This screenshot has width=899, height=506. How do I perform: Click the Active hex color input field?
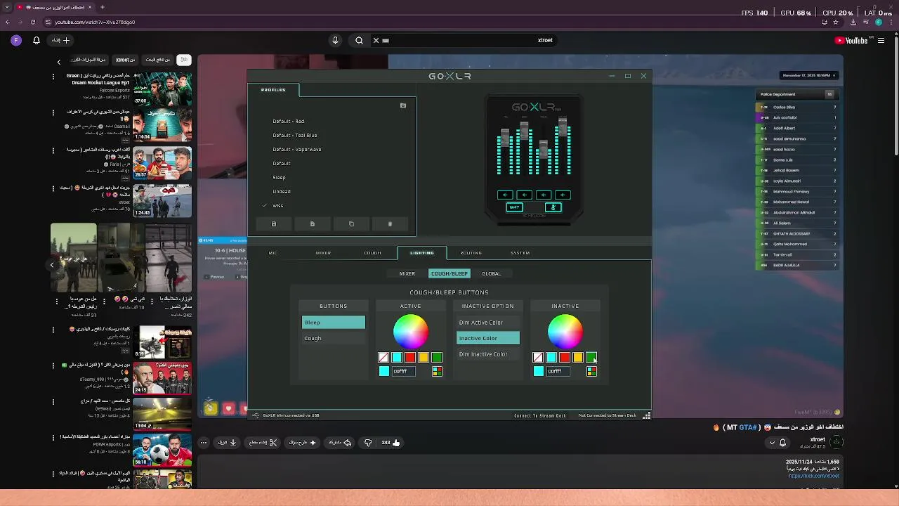pyautogui.click(x=404, y=371)
